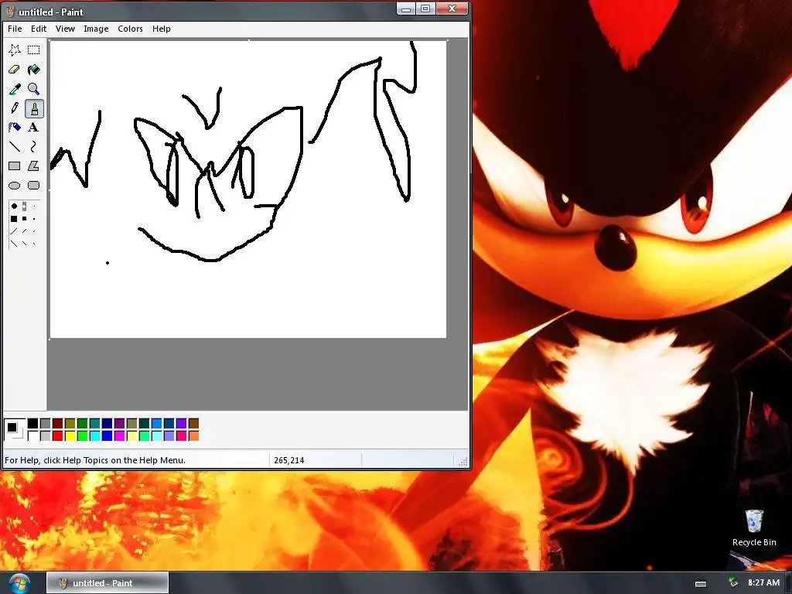Viewport: 792px width, 594px height.
Task: Choose the large square brush tip
Action: [x=14, y=219]
